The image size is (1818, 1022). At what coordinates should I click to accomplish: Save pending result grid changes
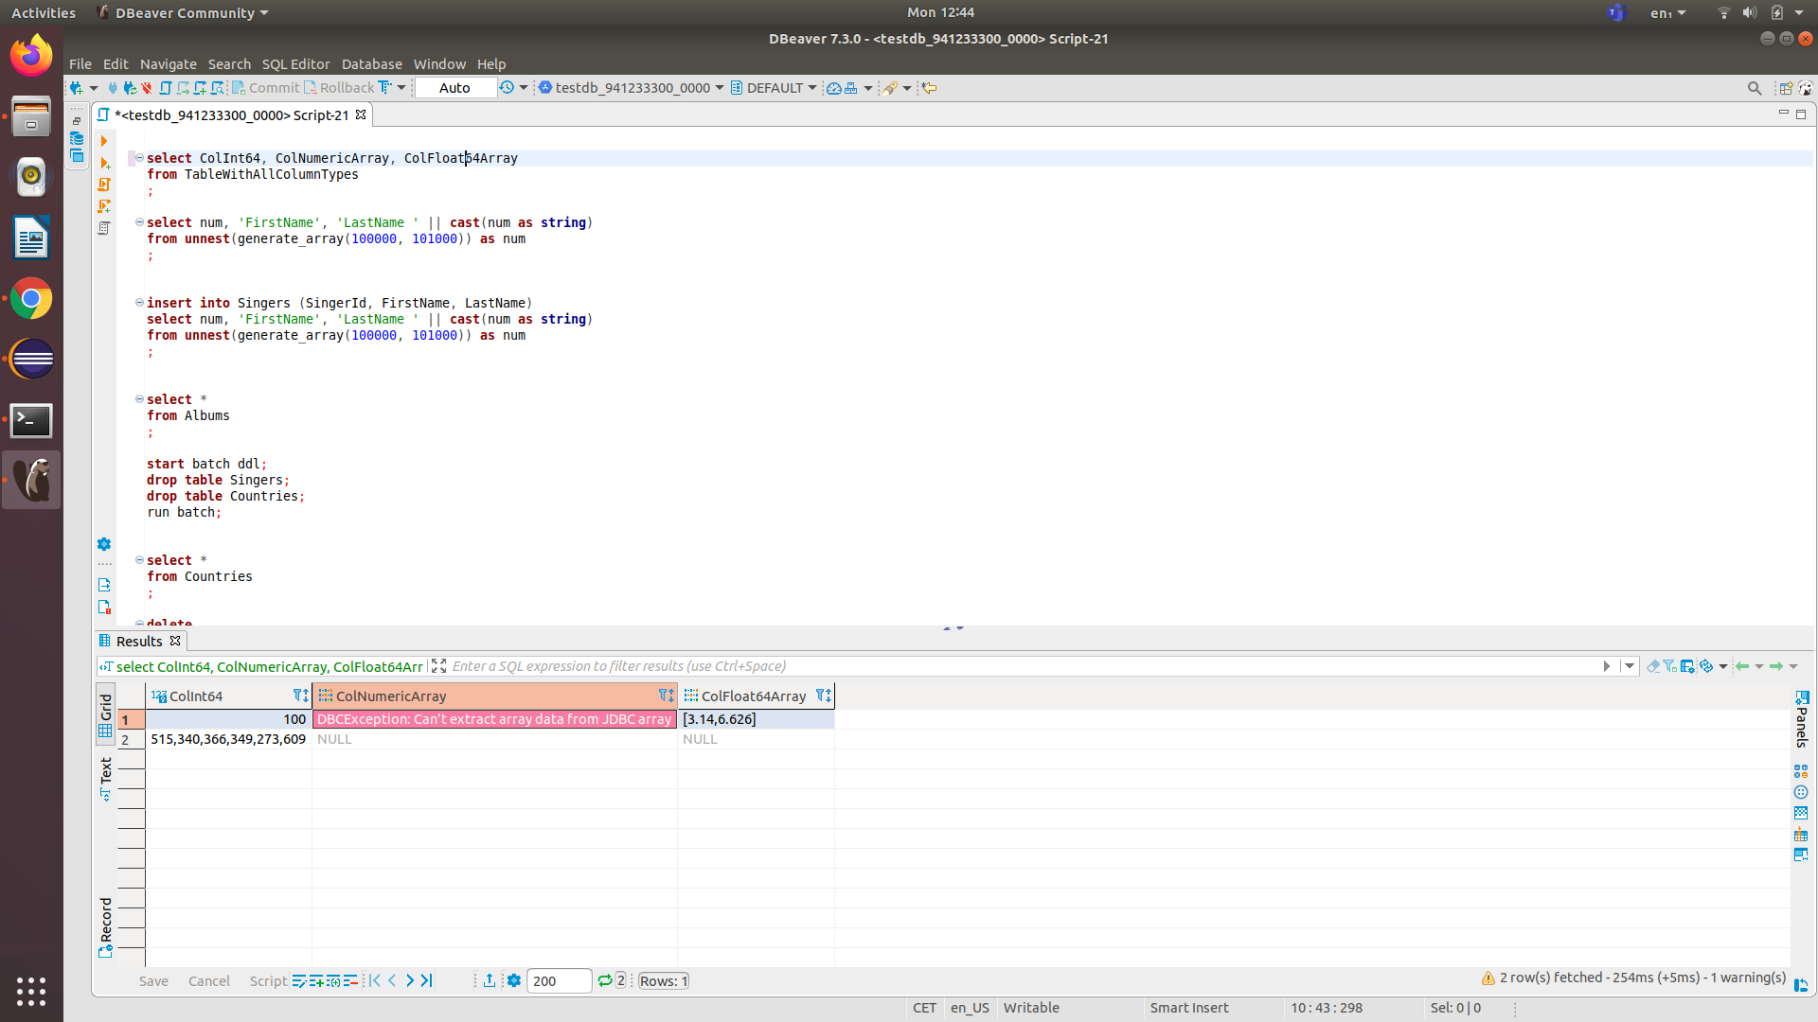point(152,980)
